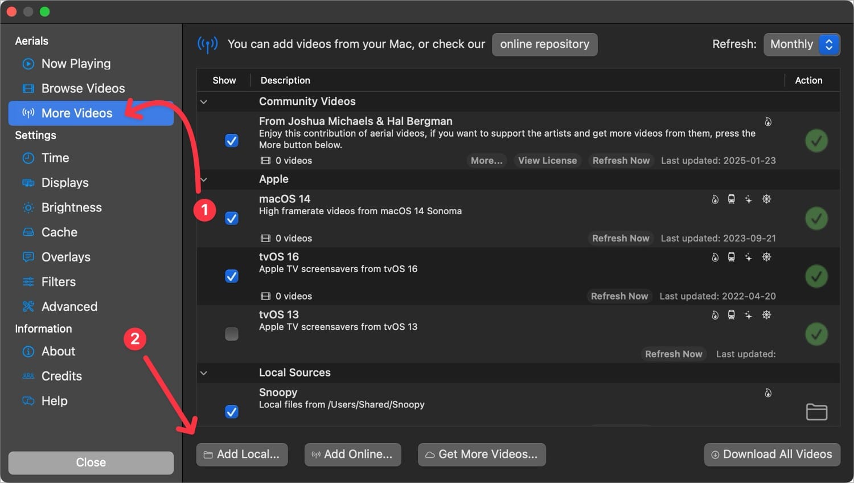Screen dimensions: 854x483
Task: Click the ship wheel icon in the tvOS 13 row
Action: pyautogui.click(x=767, y=315)
